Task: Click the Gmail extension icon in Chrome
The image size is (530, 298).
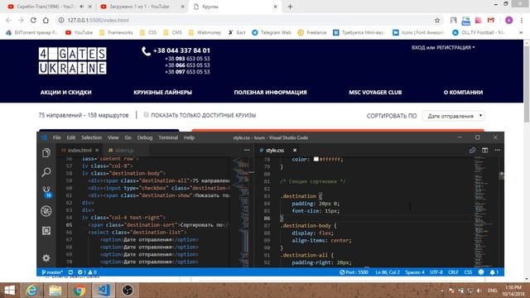Action: (x=491, y=20)
